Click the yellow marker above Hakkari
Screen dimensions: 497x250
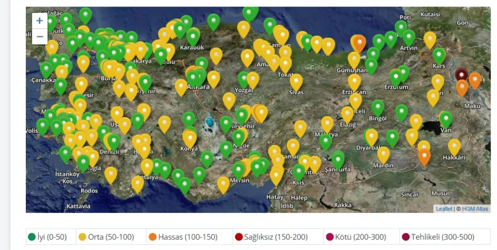pyautogui.click(x=454, y=146)
